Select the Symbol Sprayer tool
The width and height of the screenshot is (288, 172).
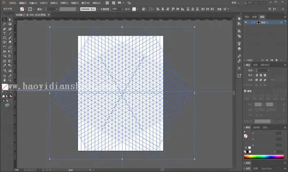[4, 71]
